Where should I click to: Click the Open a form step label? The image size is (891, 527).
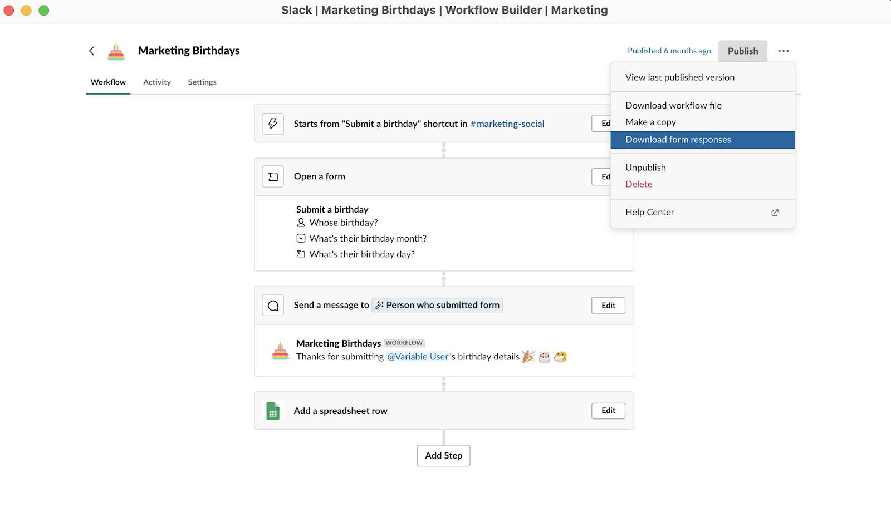(x=320, y=176)
